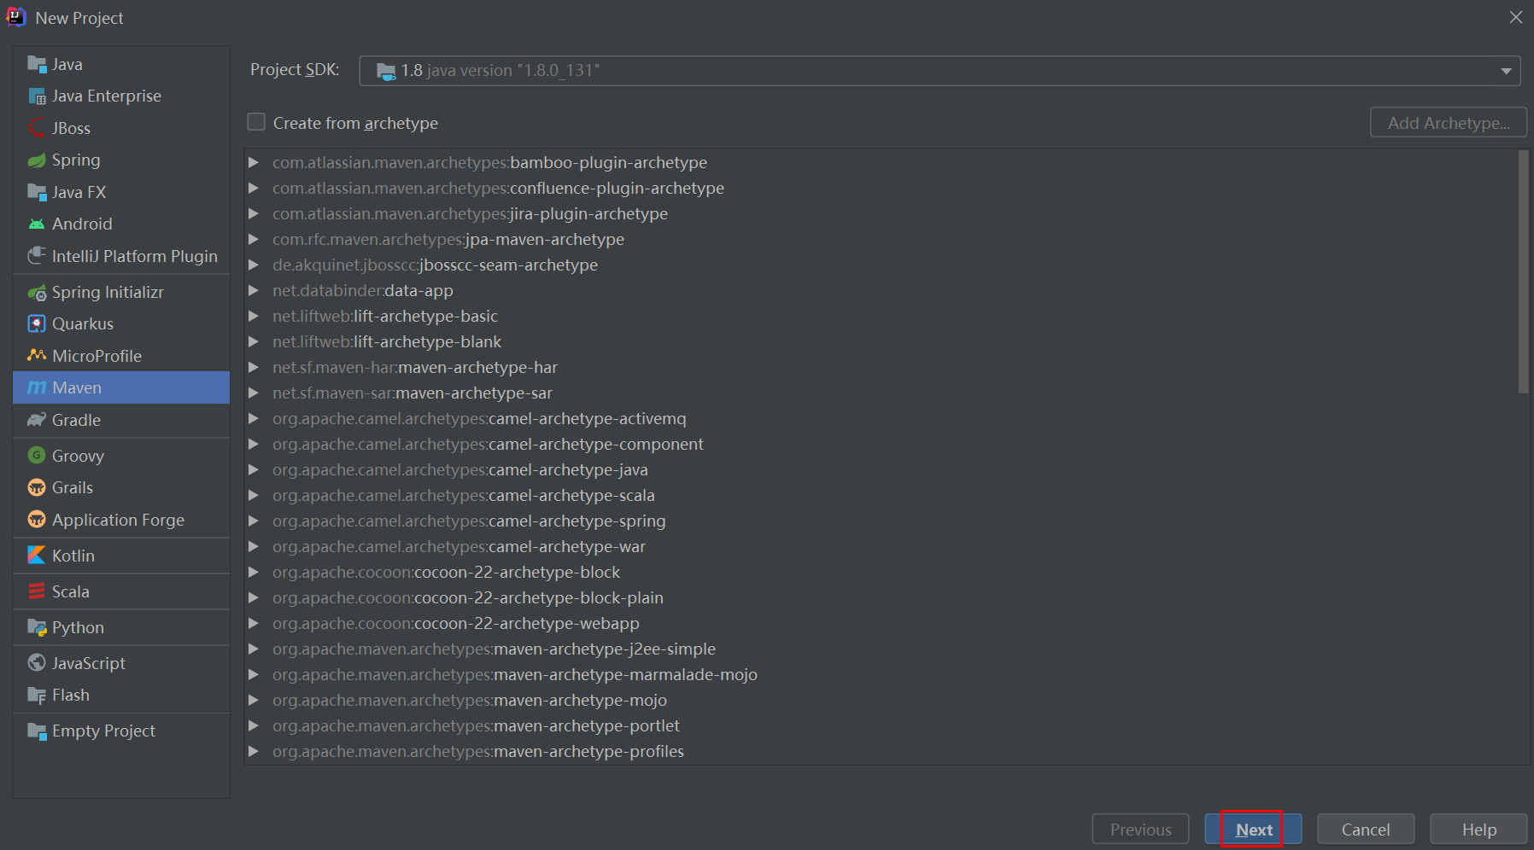This screenshot has height=850, width=1534.
Task: Select cocoon-22-archetype-block-plain entry
Action: [468, 597]
